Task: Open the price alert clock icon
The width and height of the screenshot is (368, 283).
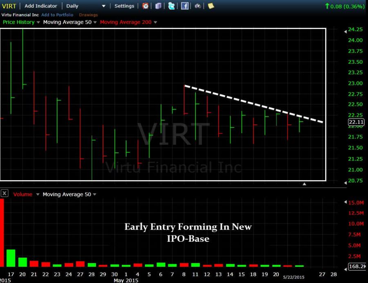Action: point(145,6)
